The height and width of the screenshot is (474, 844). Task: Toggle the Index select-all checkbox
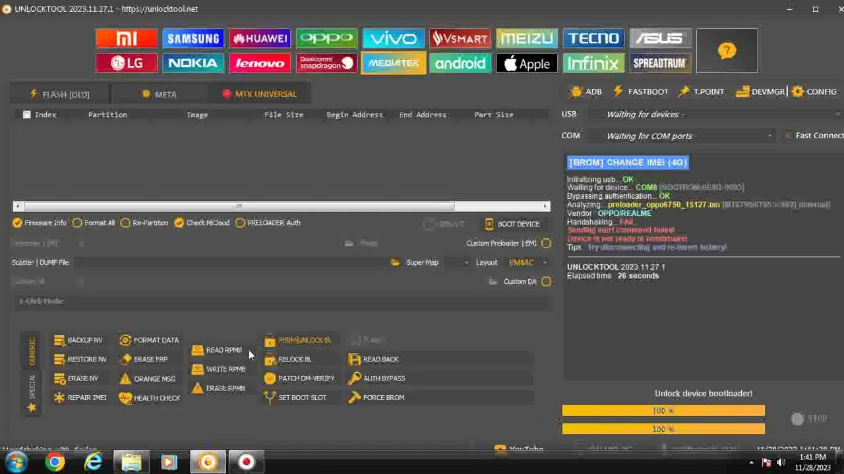(26, 115)
